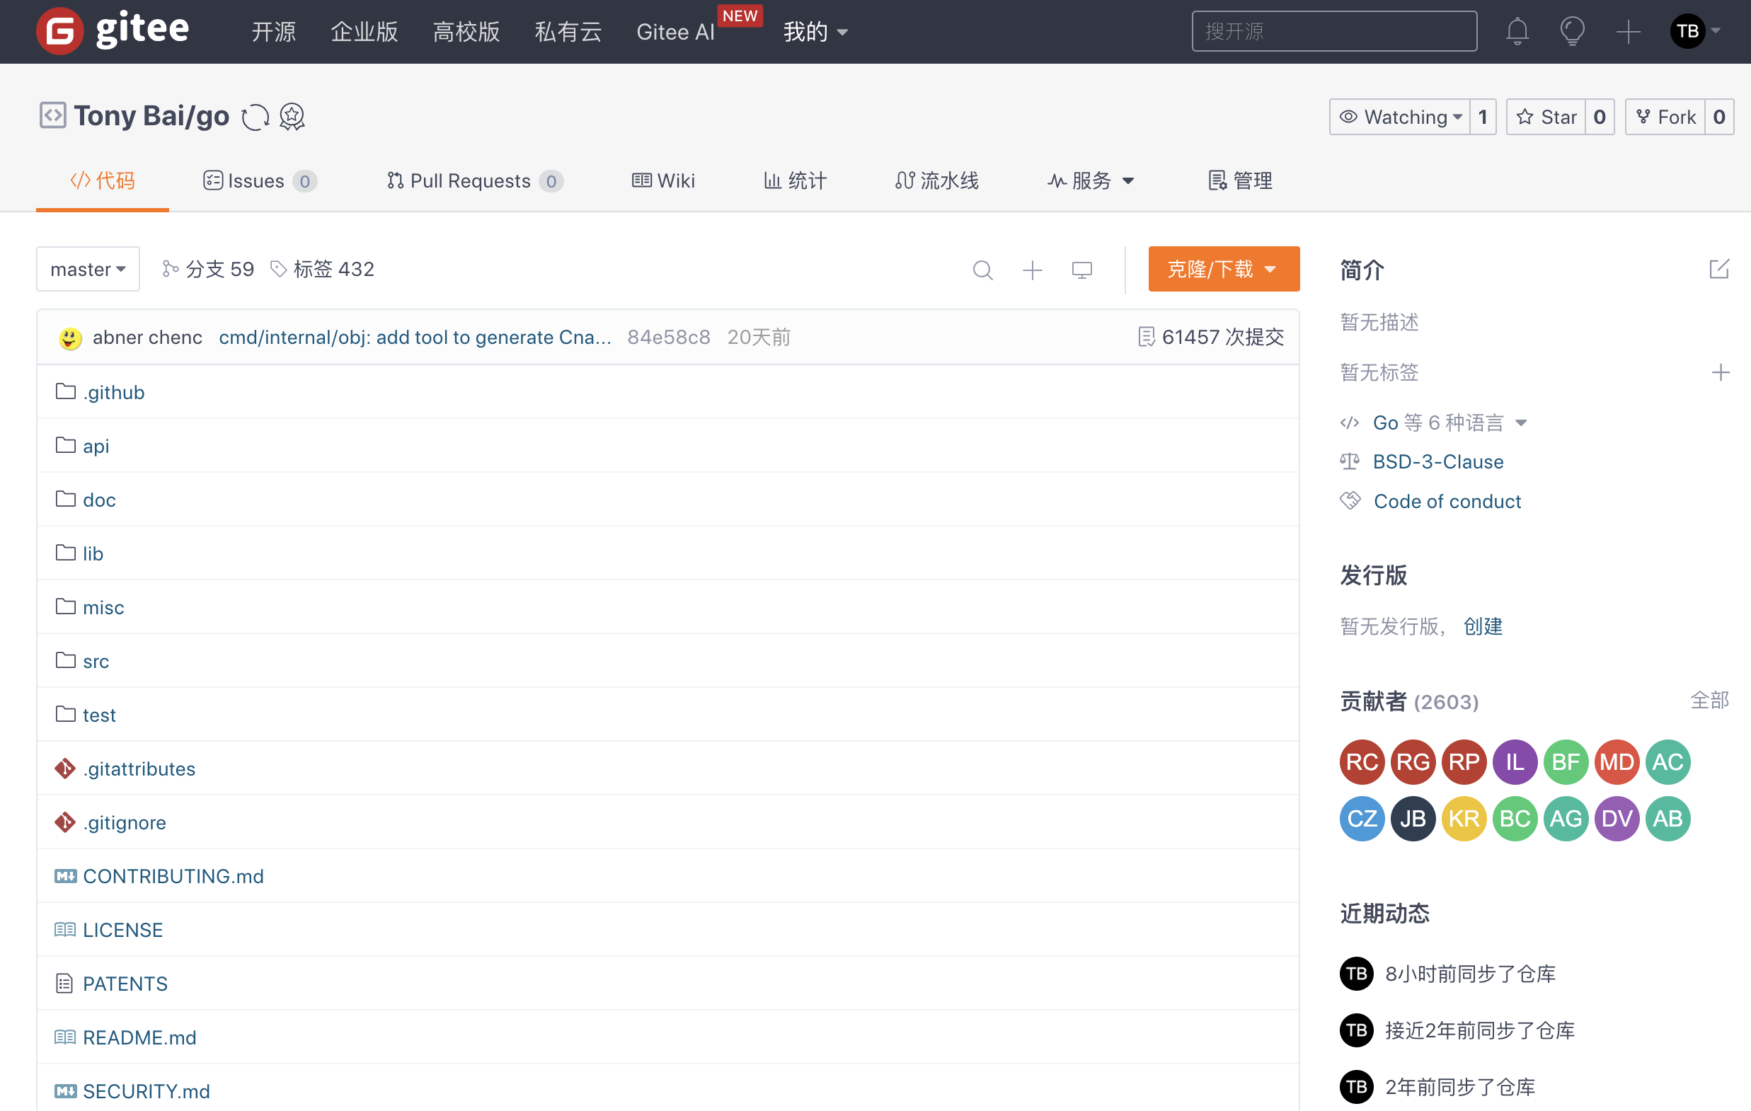The width and height of the screenshot is (1751, 1111).
Task: Click the IL contributor avatar
Action: pos(1514,761)
